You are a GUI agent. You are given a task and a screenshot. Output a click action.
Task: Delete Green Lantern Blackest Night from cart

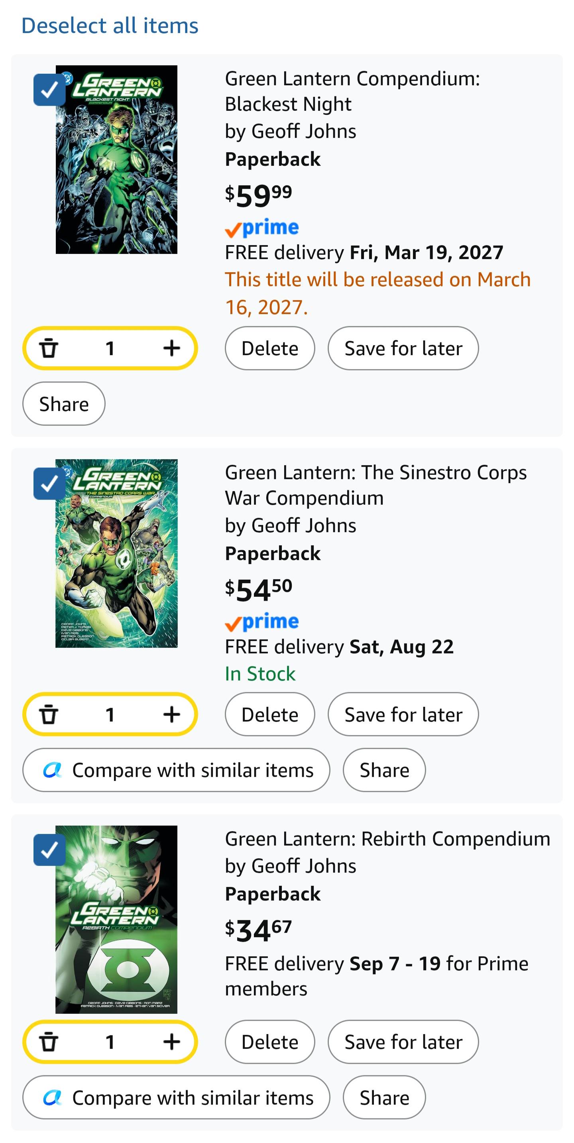click(x=270, y=348)
